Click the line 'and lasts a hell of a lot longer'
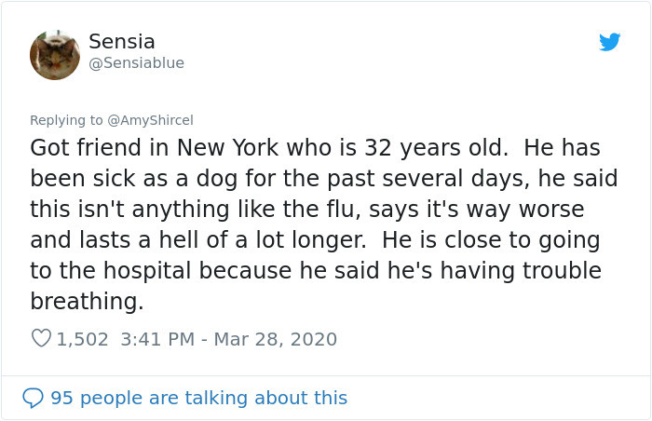The height and width of the screenshot is (421, 652). (315, 240)
